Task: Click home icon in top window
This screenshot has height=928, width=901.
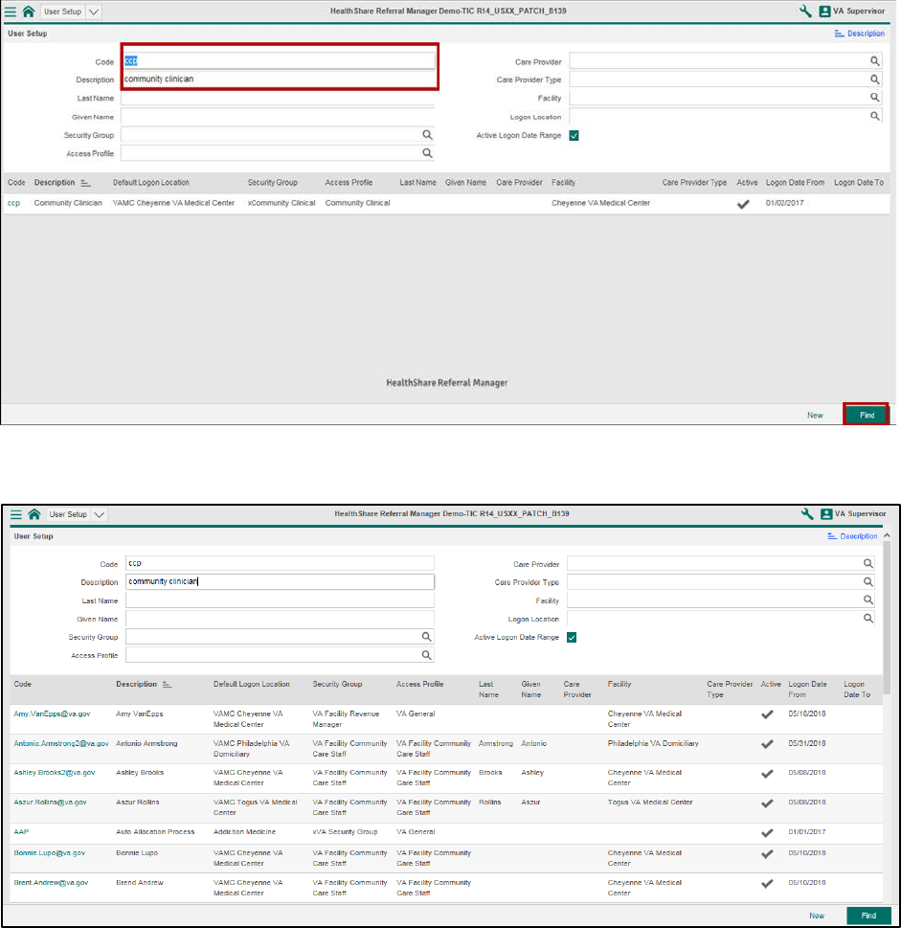Action: click(29, 11)
